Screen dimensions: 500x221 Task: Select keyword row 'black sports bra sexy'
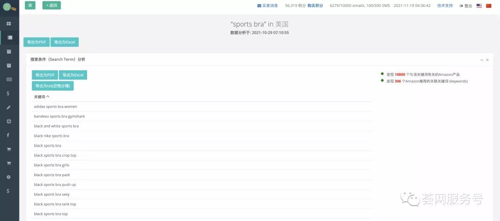coord(201,194)
